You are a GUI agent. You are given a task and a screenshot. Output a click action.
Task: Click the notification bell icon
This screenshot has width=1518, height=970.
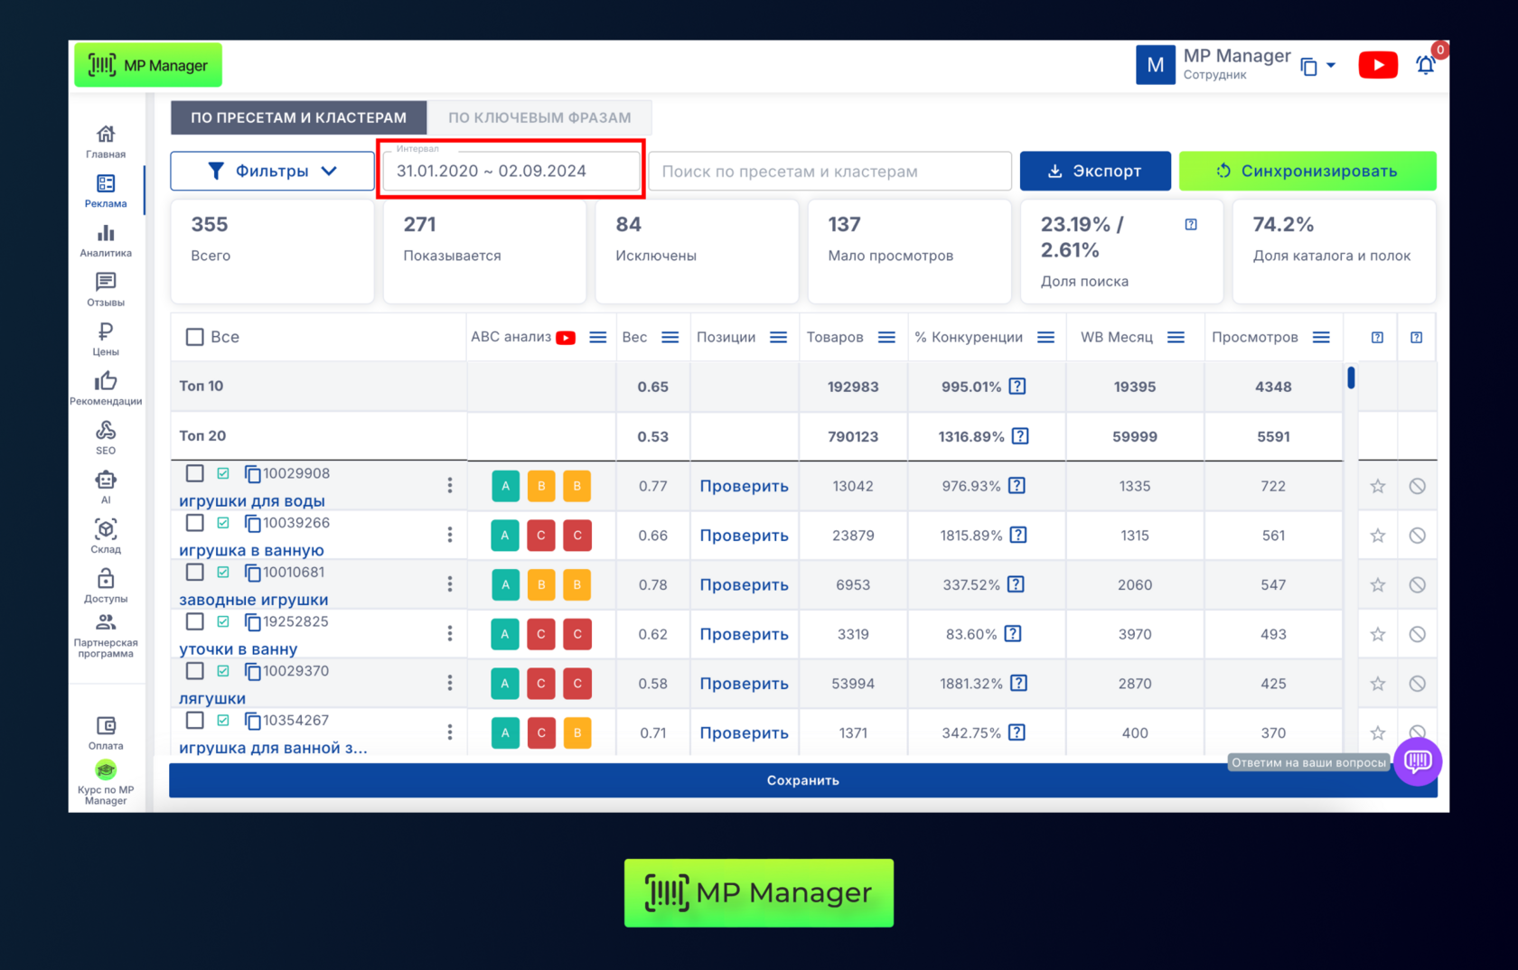1425,65
